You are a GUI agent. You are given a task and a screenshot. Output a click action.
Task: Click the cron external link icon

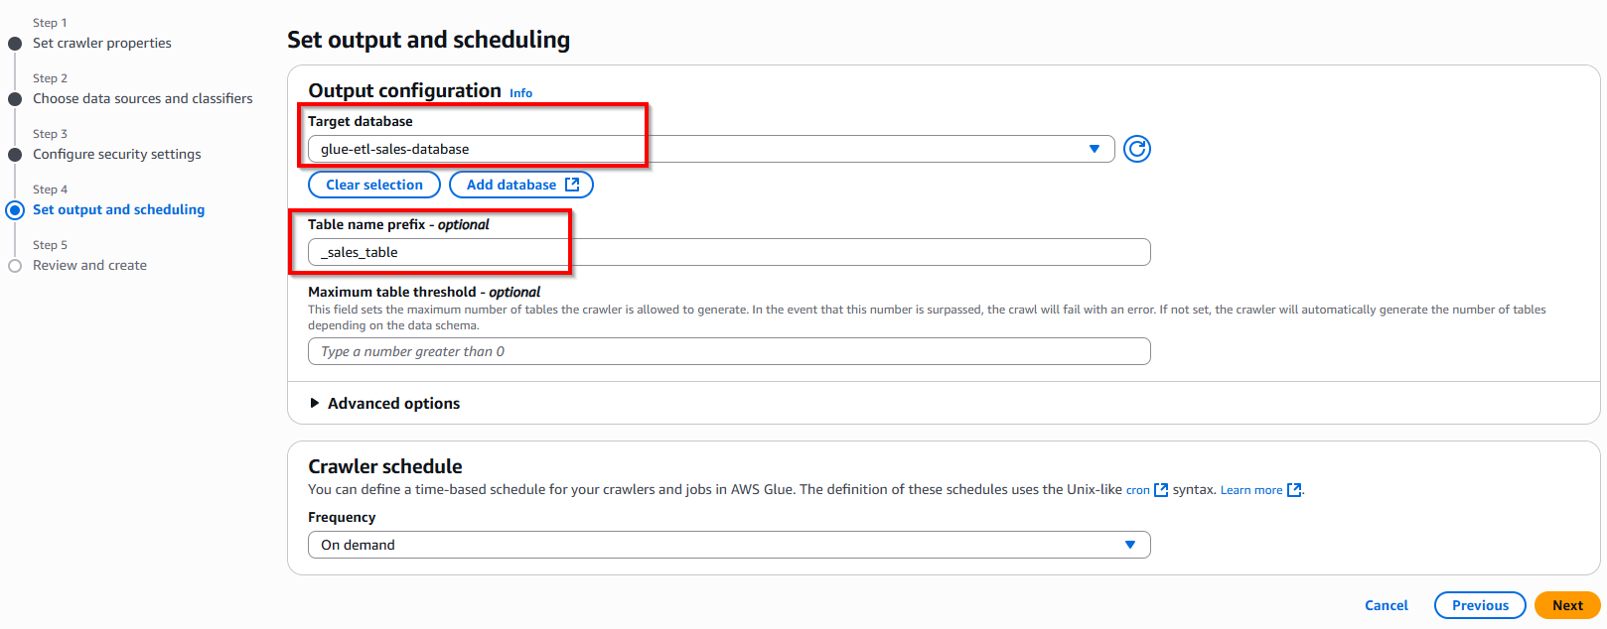(x=1161, y=490)
